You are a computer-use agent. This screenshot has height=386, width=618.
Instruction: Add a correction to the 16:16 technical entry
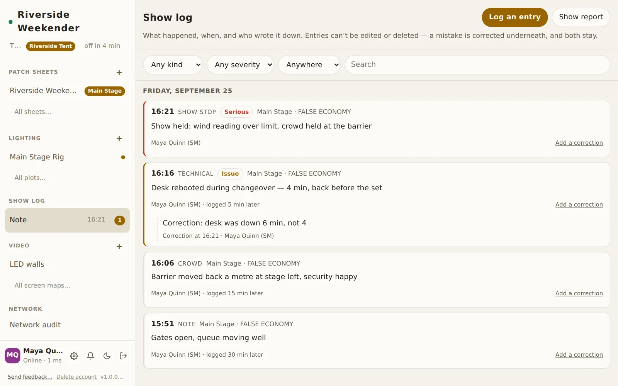coord(579,205)
